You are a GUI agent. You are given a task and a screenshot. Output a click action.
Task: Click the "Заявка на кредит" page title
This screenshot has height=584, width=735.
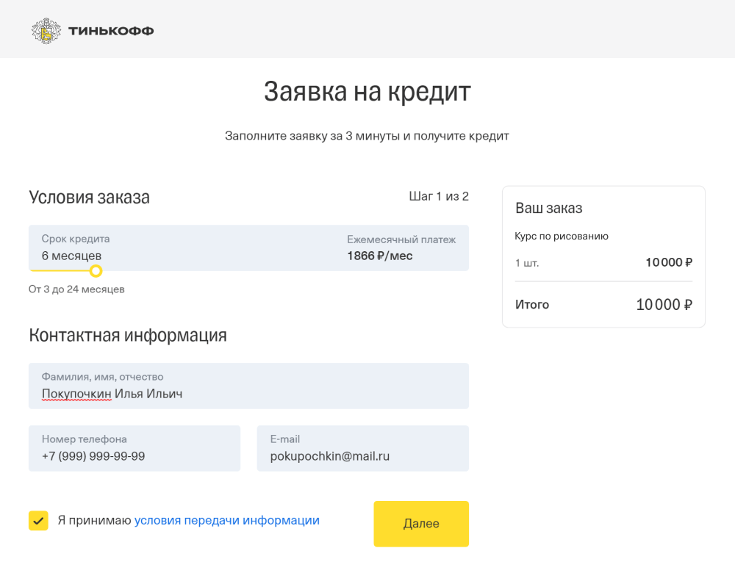[x=367, y=91]
